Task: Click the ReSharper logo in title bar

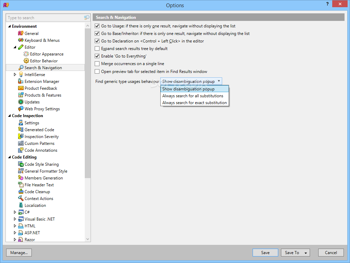Action: pyautogui.click(x=6, y=5)
